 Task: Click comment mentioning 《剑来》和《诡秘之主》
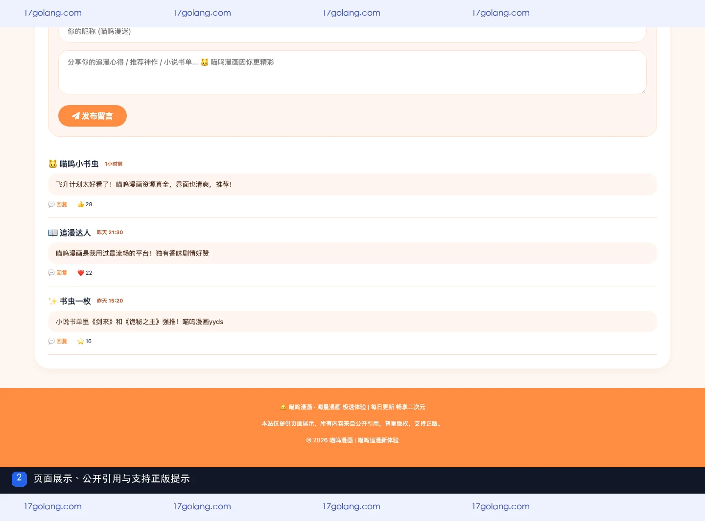140,322
